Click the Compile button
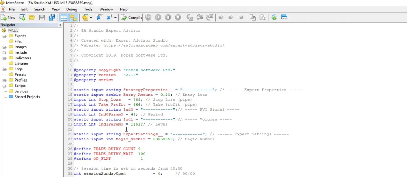This screenshot has width=407, height=177. pos(132,18)
